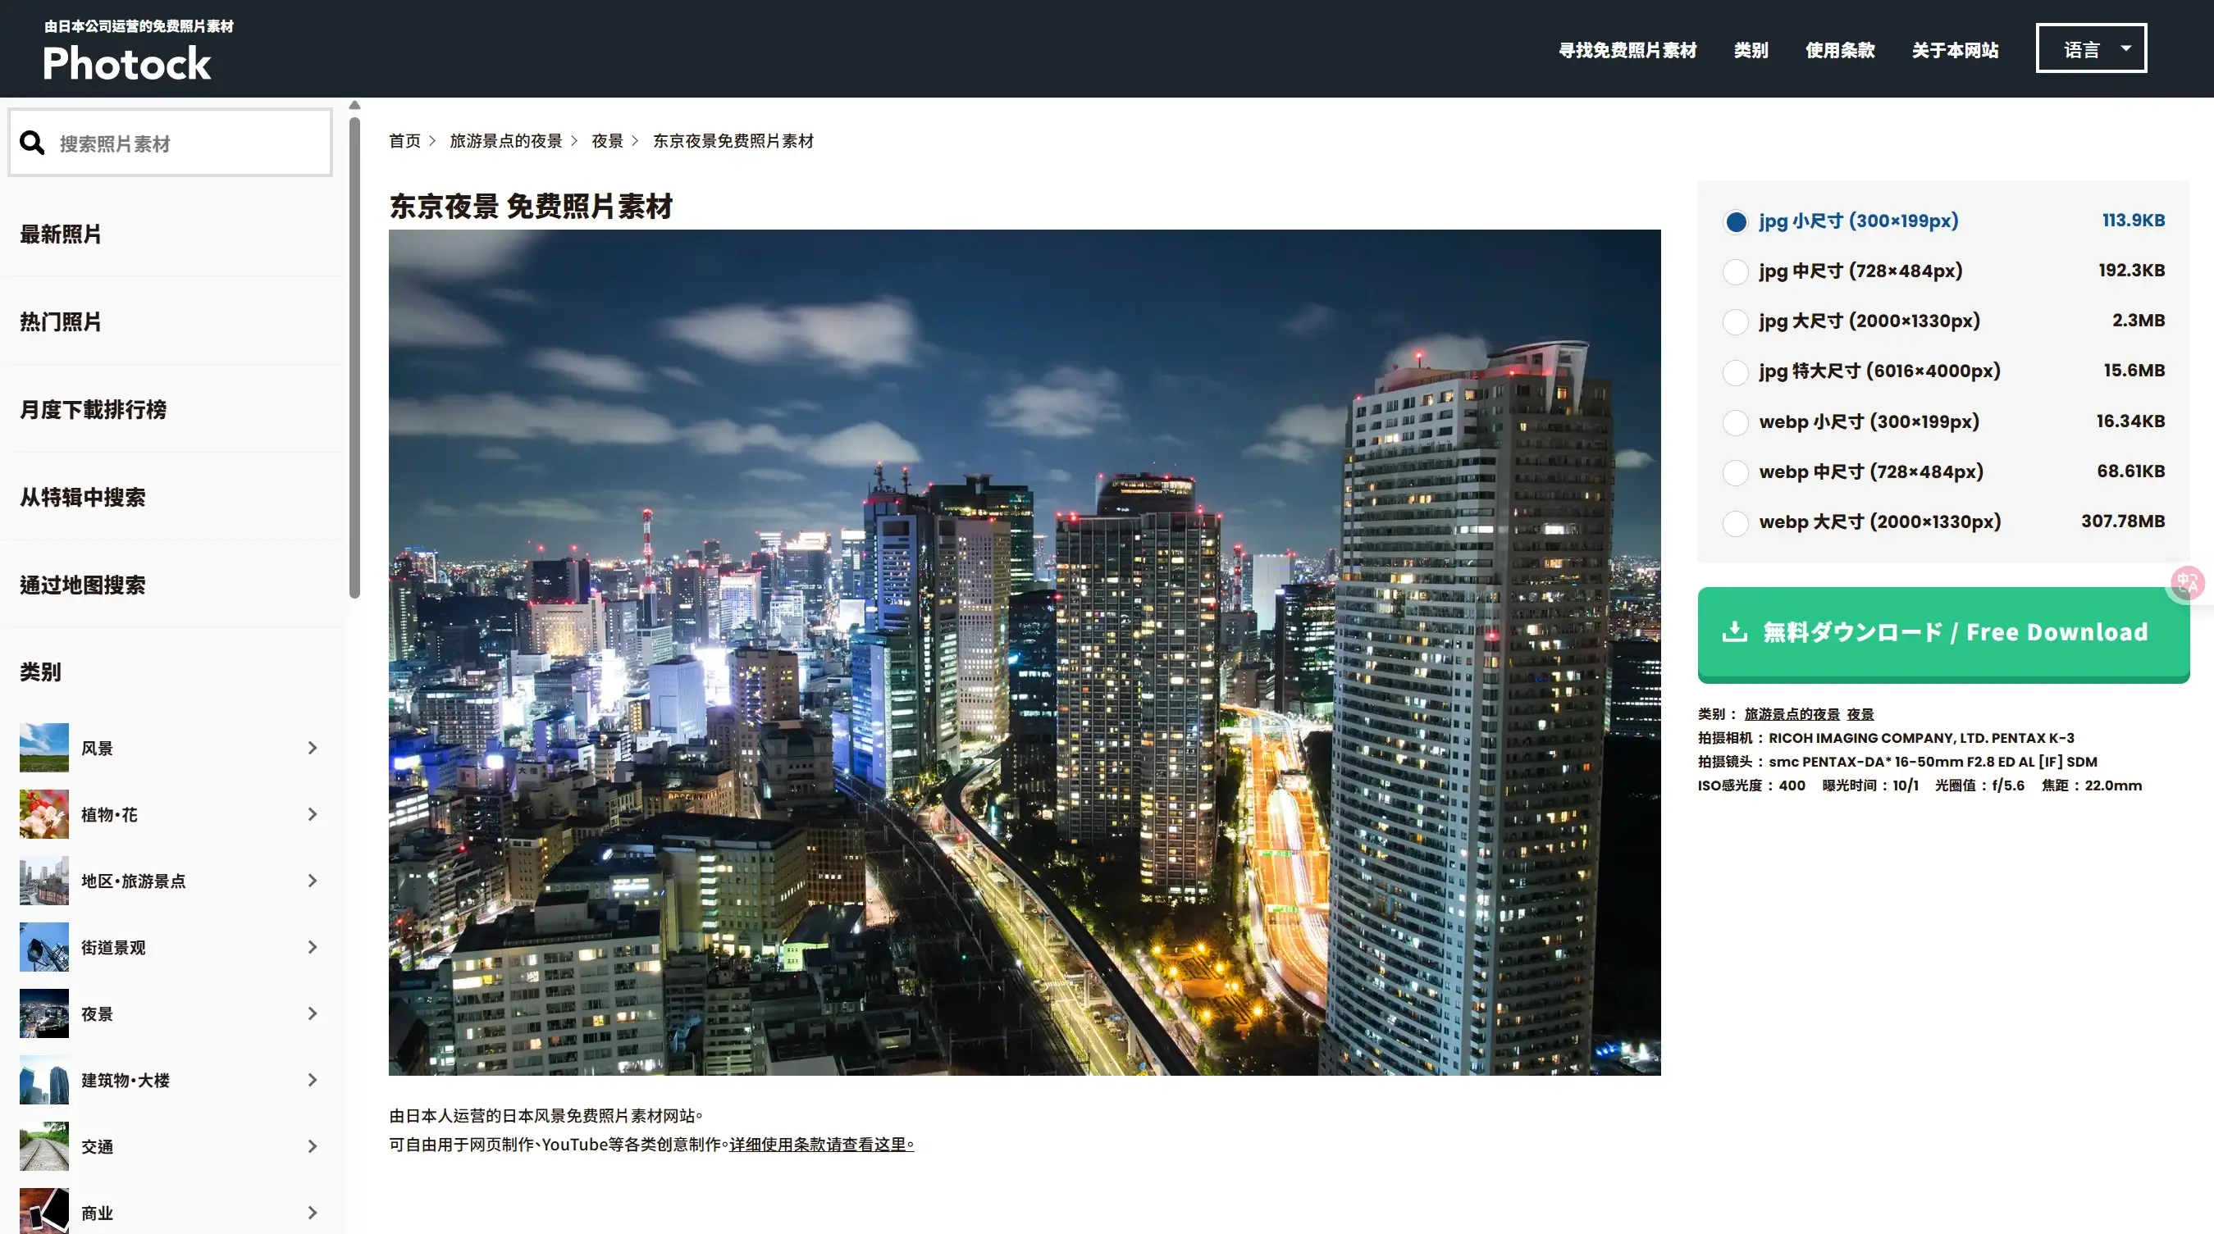This screenshot has height=1234, width=2214.
Task: Expand the 建筑物·大楼 category chevron
Action: click(x=312, y=1080)
